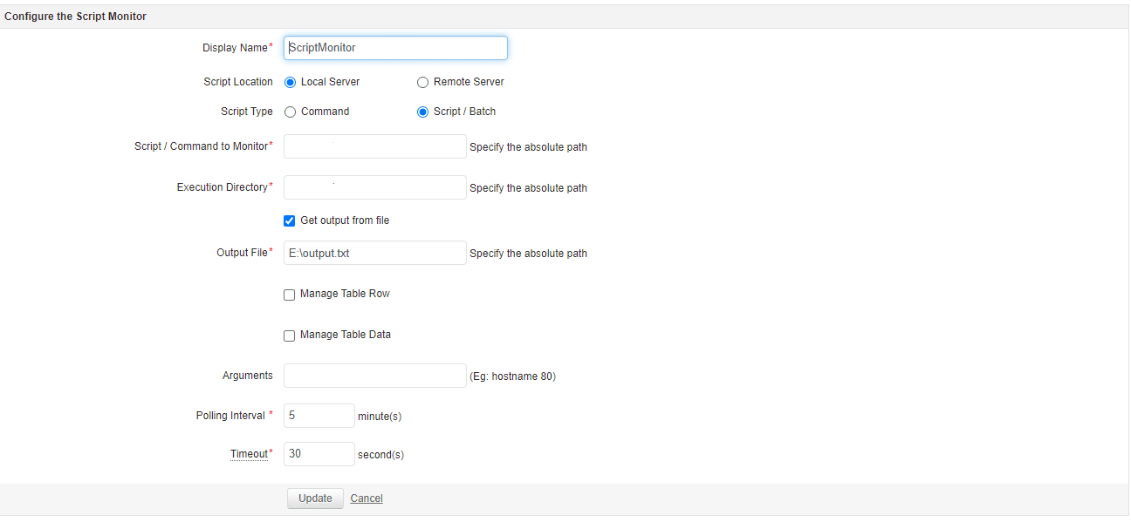Focus the Script / Command to Monitor field
1131x522 pixels.
375,146
